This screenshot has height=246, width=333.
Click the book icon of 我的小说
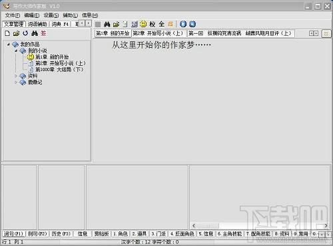23,51
